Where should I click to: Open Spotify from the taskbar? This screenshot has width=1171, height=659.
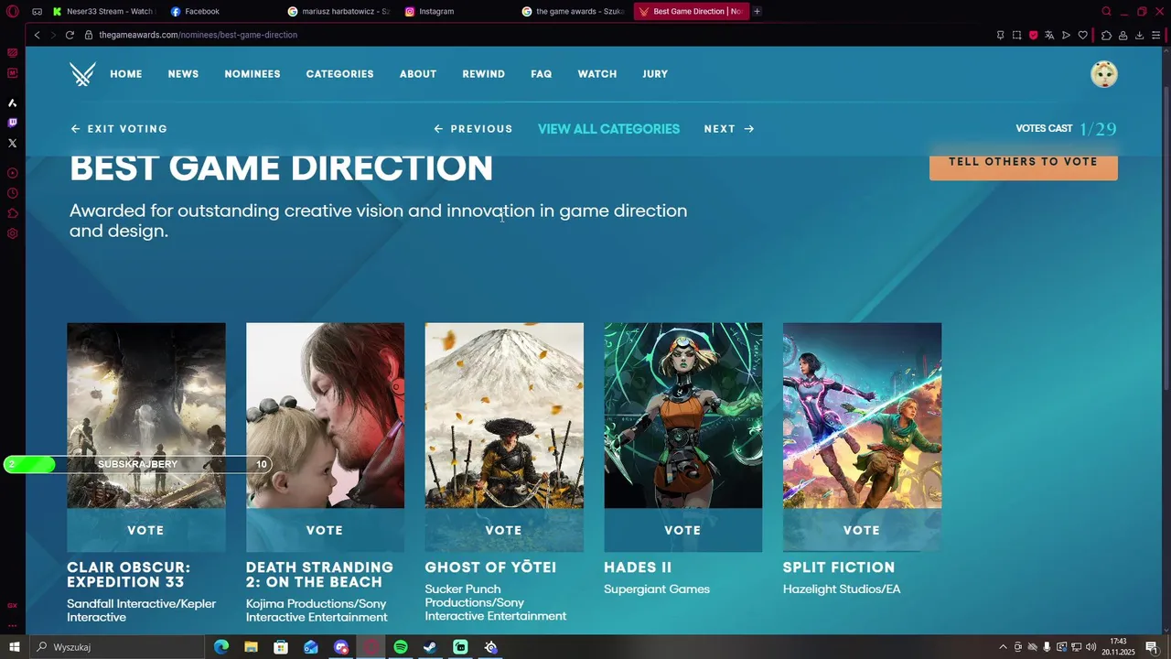[x=401, y=647]
